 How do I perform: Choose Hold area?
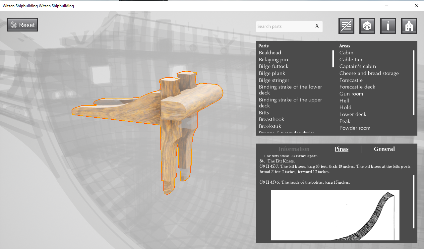click(x=345, y=107)
